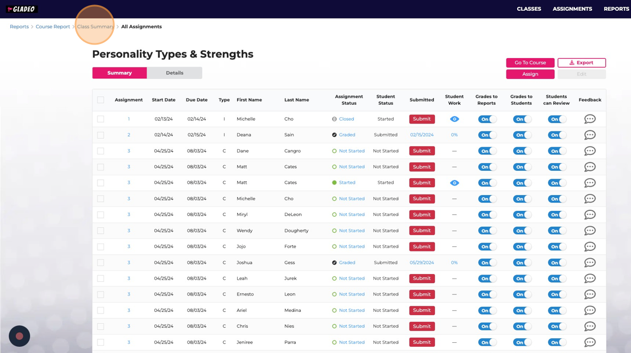631x353 pixels.
Task: Check the row for Dane Cangro
Action: [101, 151]
